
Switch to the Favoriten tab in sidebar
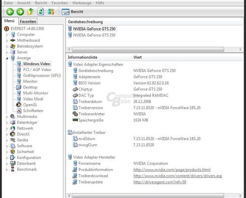[28, 21]
